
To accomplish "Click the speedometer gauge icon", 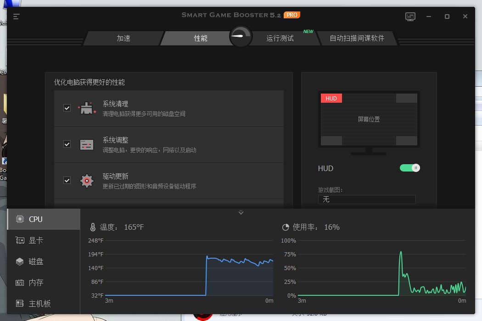I will pos(241,36).
